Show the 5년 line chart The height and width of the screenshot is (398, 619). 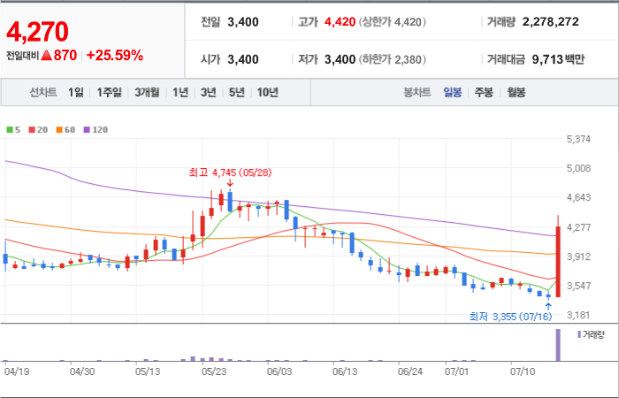(x=237, y=93)
